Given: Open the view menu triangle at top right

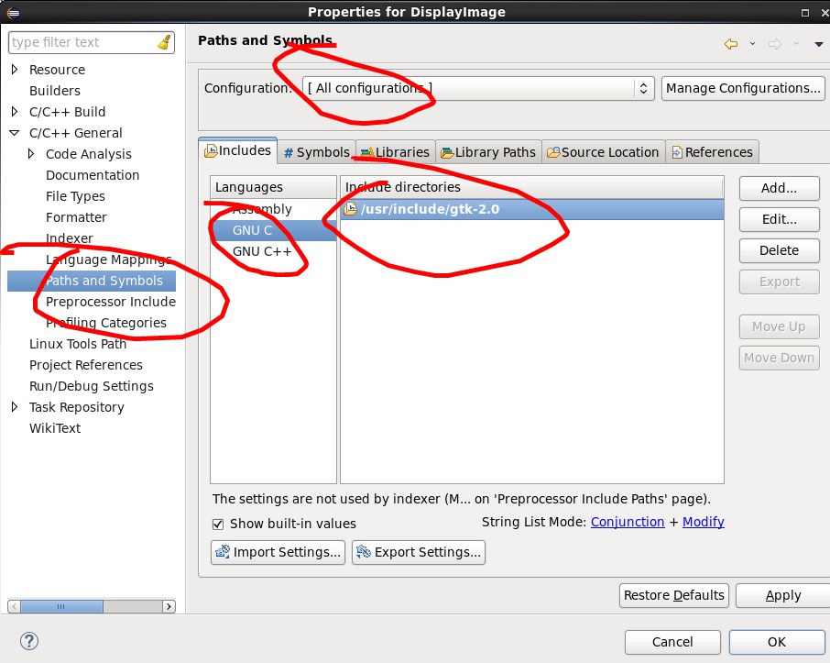Looking at the screenshot, I should click(x=819, y=43).
